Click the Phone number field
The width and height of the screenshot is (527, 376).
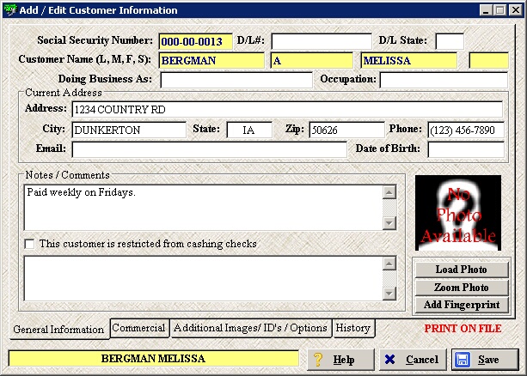[x=466, y=130]
